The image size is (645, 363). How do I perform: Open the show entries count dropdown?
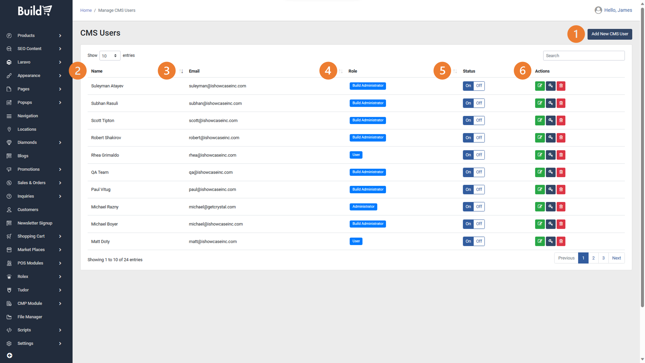point(110,56)
